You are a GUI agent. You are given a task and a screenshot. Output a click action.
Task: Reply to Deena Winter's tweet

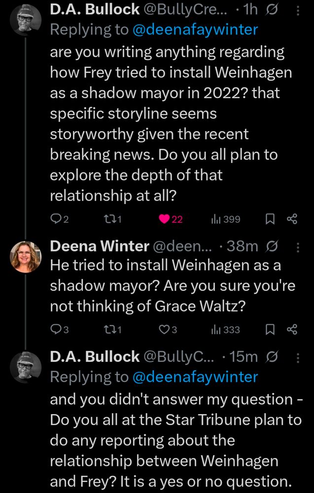click(x=57, y=330)
